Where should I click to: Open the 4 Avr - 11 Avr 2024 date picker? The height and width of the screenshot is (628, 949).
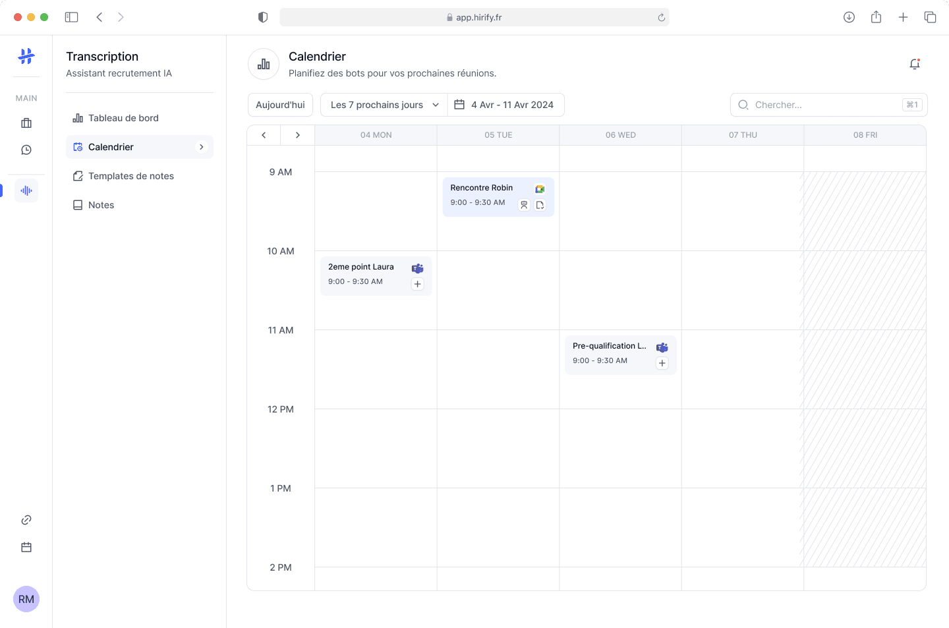506,105
